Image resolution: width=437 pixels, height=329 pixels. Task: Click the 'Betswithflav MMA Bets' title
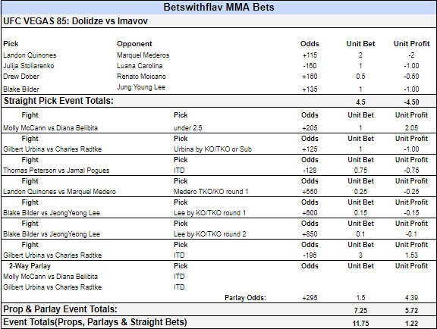(218, 8)
